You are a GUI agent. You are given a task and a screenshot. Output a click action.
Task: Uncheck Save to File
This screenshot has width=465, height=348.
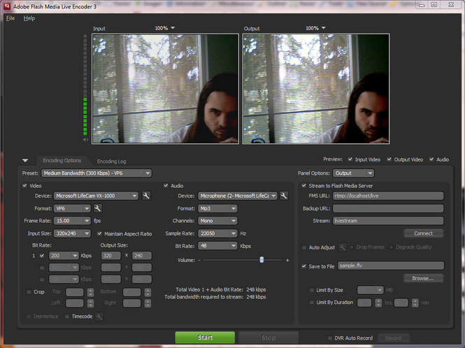coord(303,266)
